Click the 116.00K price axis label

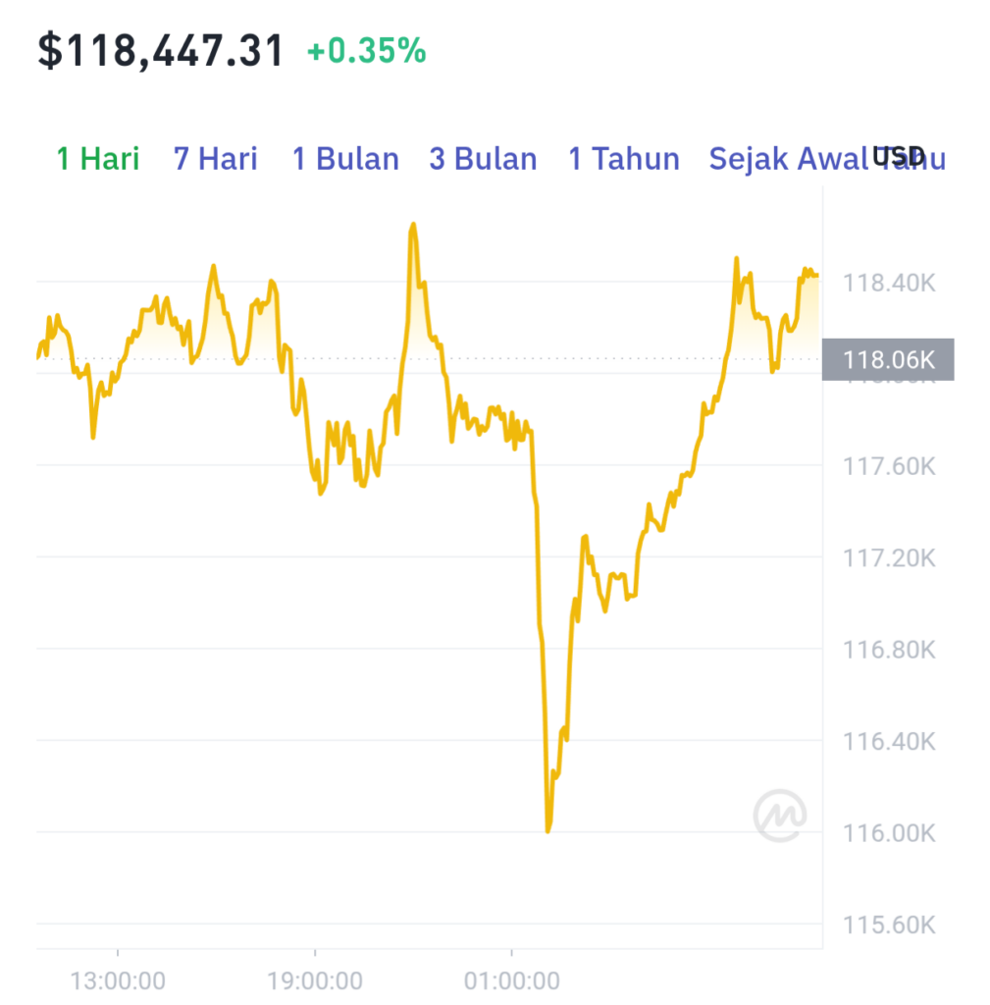889,833
